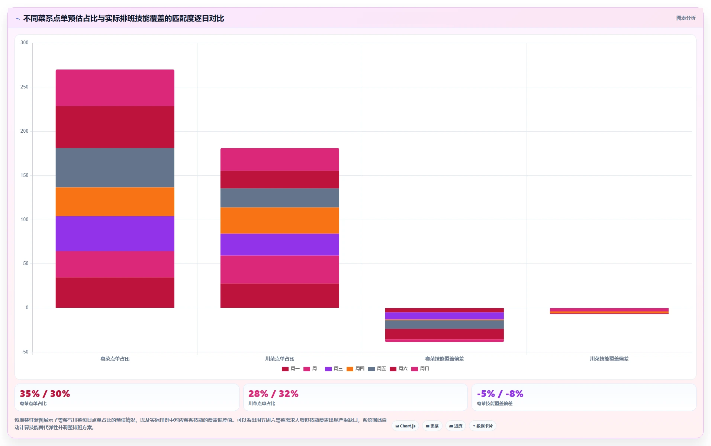Open the 28% / 32% 川菜点单占比 card
This screenshot has height=446, width=711.
point(355,397)
